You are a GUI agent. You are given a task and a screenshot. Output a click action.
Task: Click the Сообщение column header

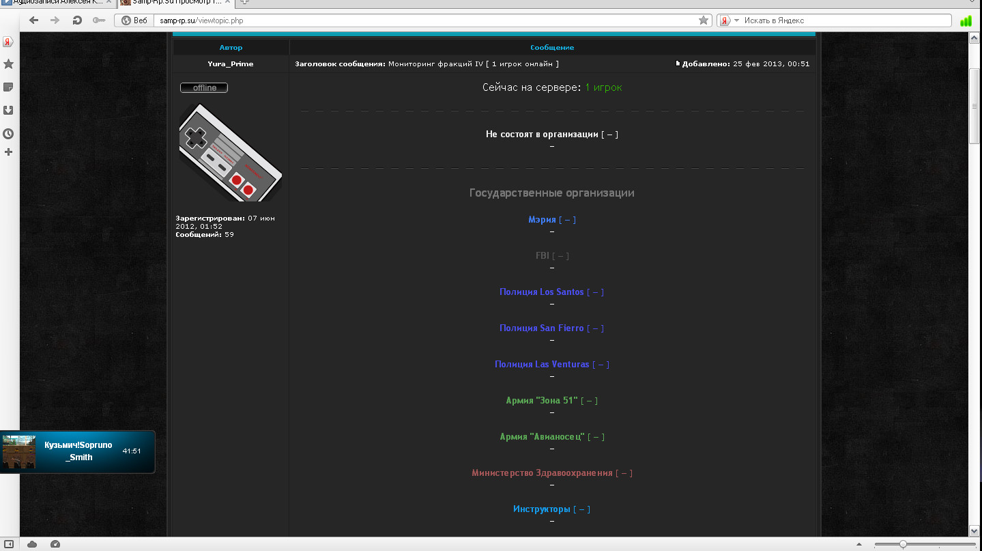[x=552, y=48]
